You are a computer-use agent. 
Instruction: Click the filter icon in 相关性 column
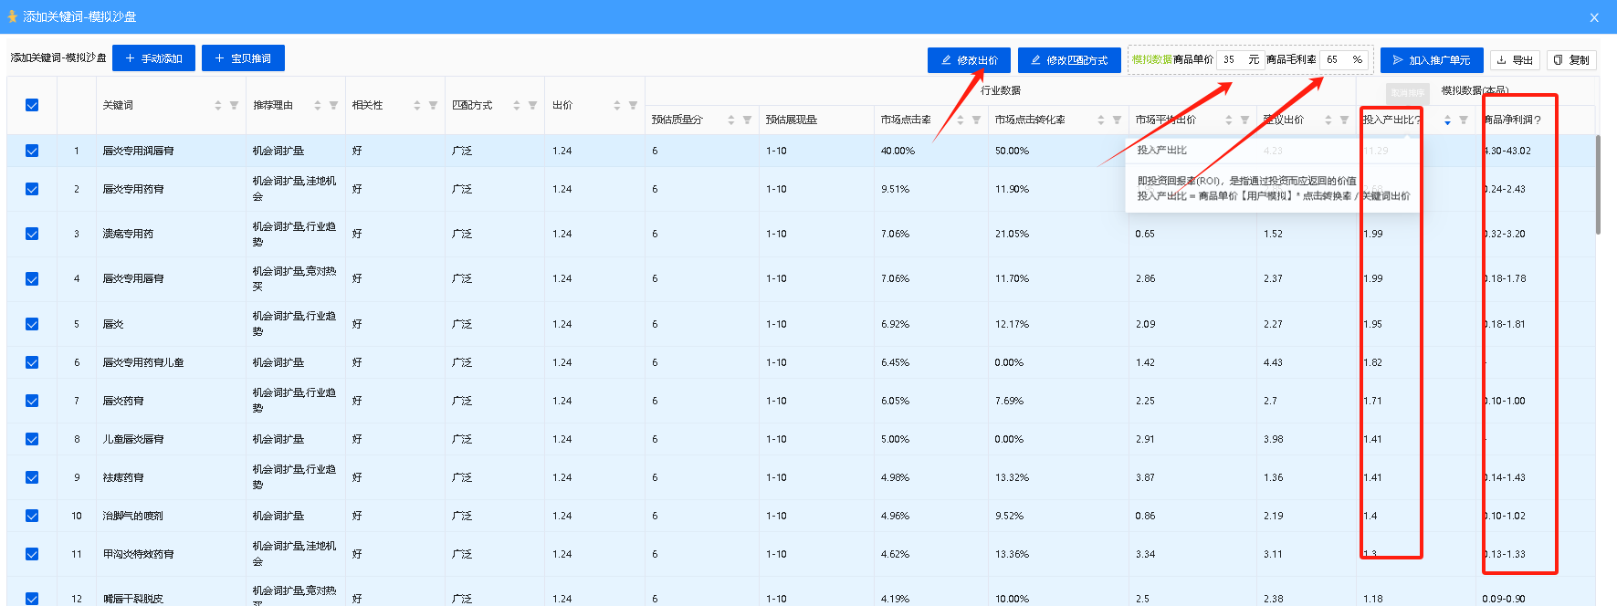click(x=433, y=106)
